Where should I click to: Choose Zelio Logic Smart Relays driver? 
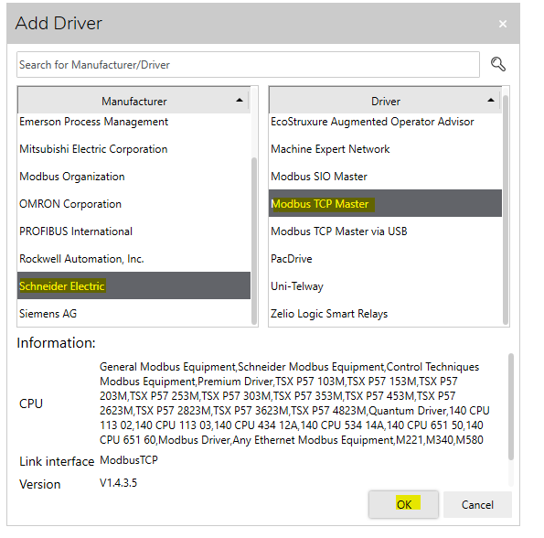pos(385,313)
